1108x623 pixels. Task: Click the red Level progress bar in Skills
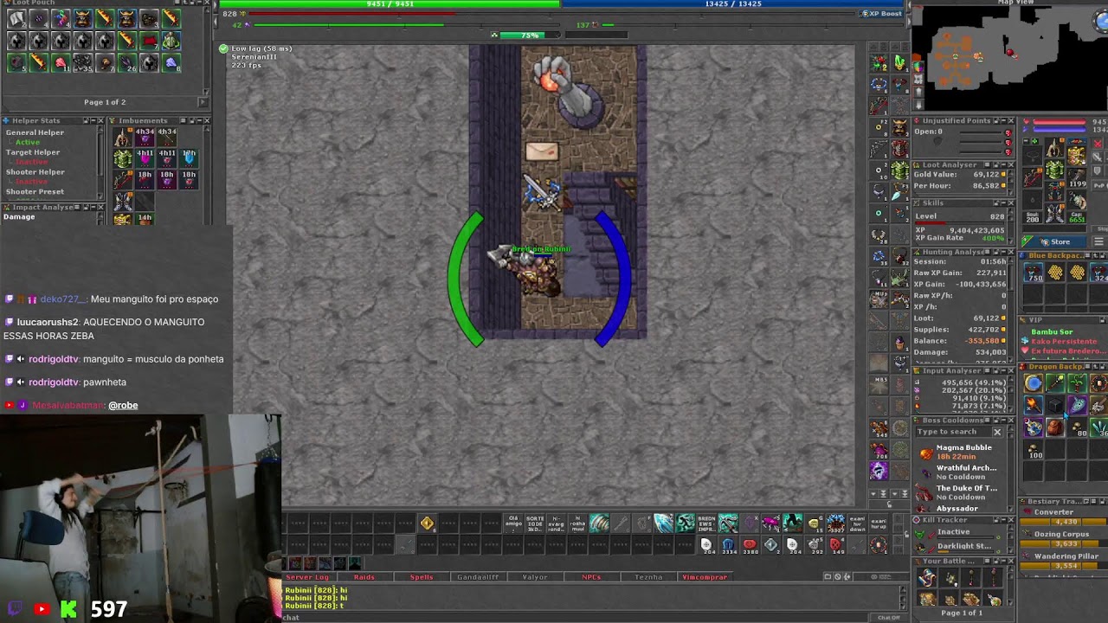[x=959, y=223]
